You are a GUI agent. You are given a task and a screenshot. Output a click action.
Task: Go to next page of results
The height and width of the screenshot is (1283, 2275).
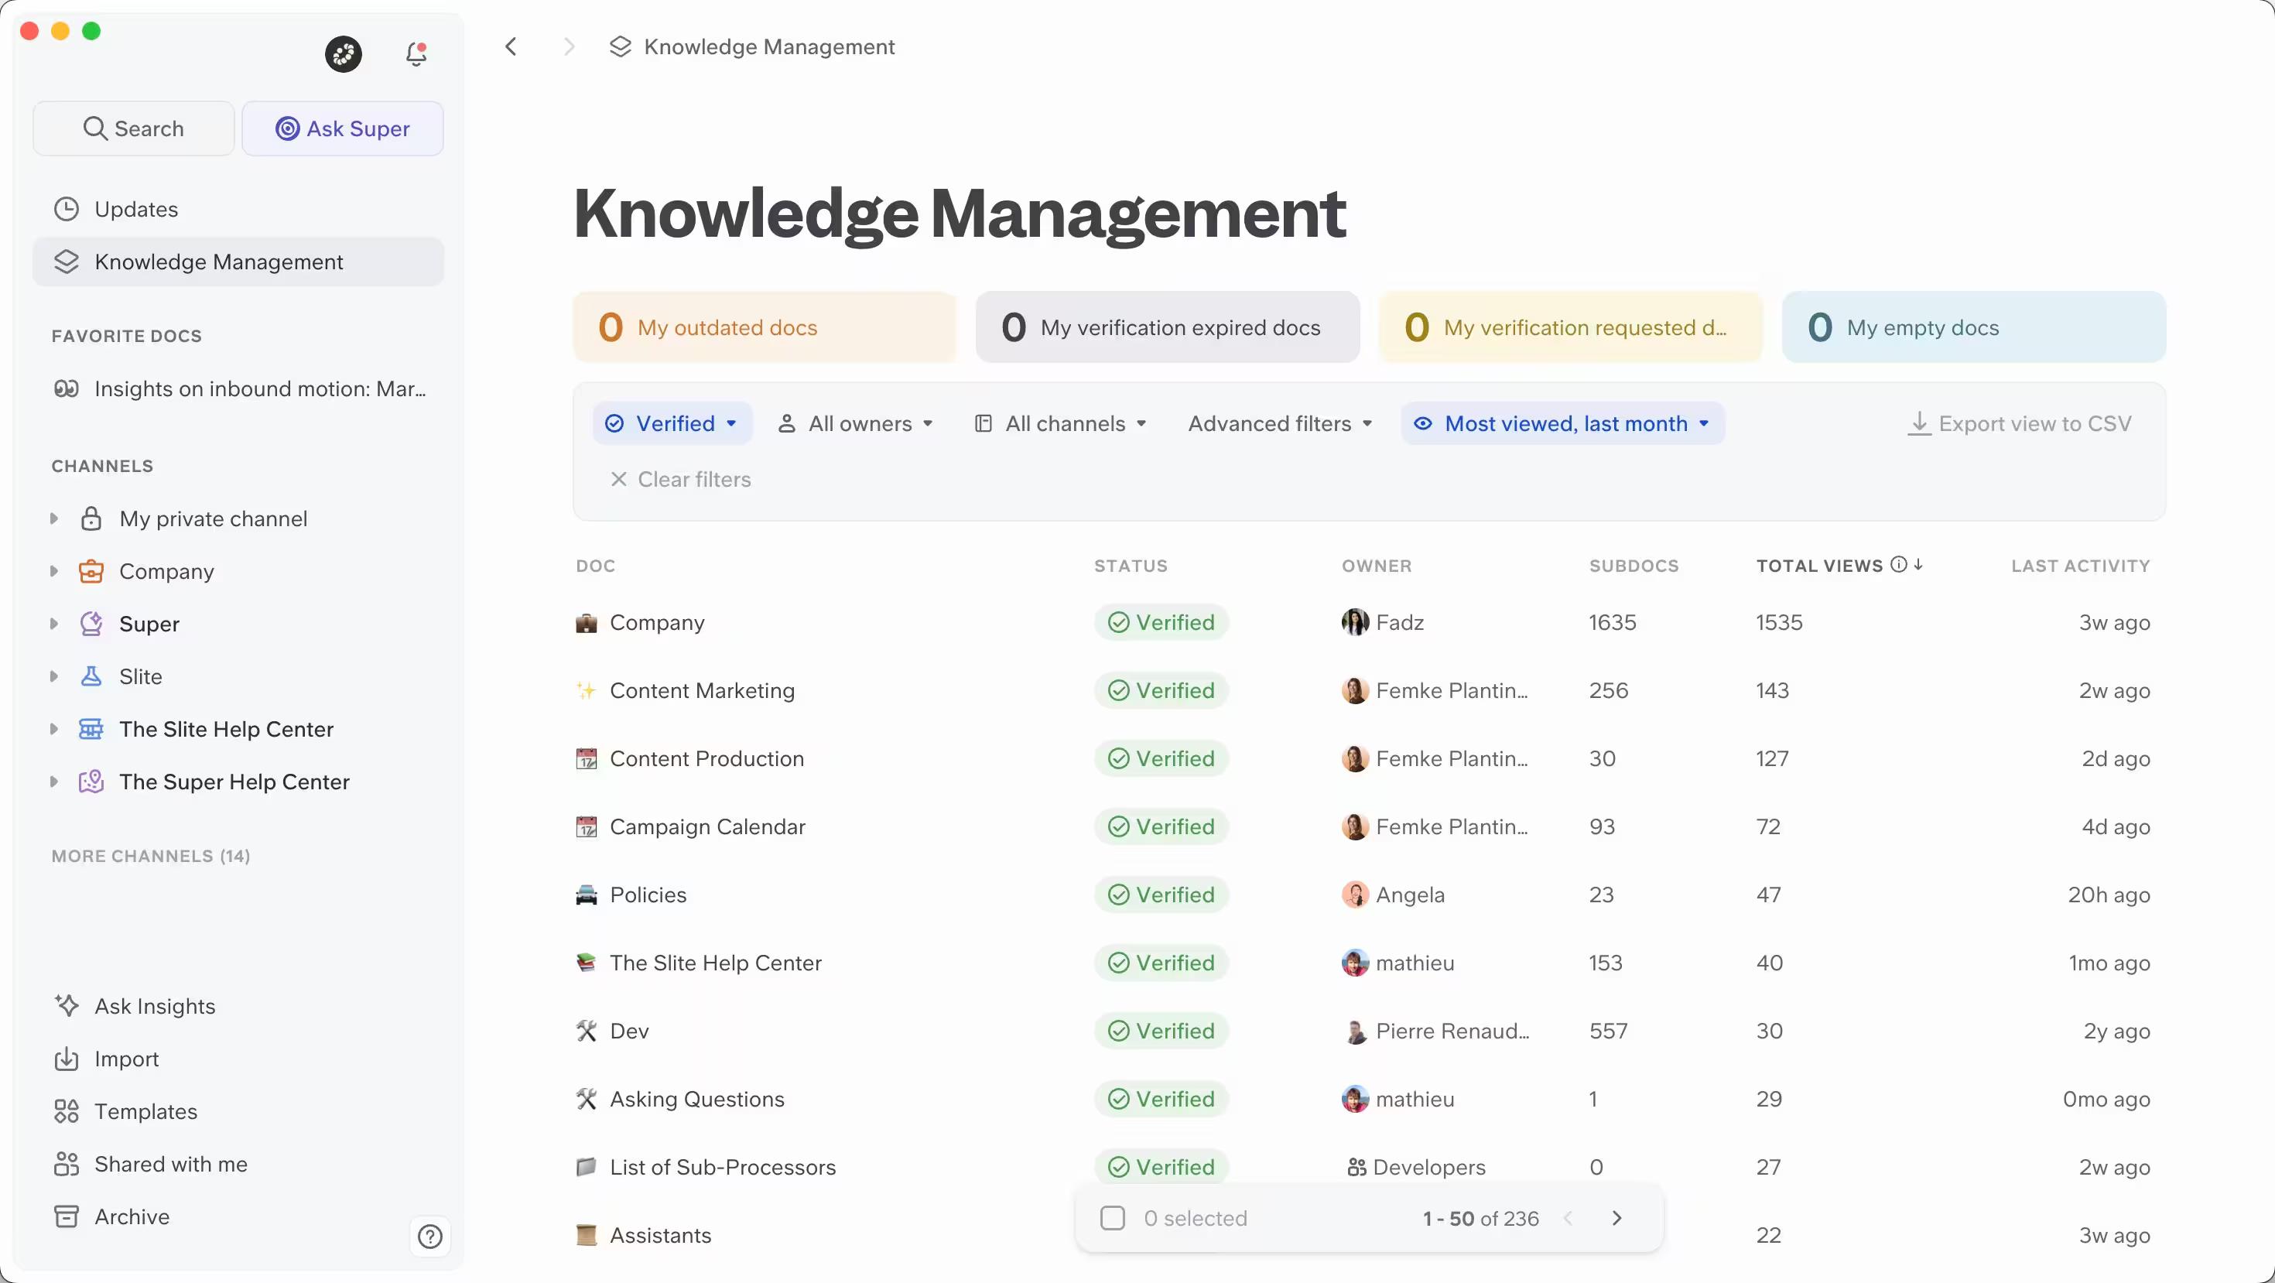(1617, 1219)
